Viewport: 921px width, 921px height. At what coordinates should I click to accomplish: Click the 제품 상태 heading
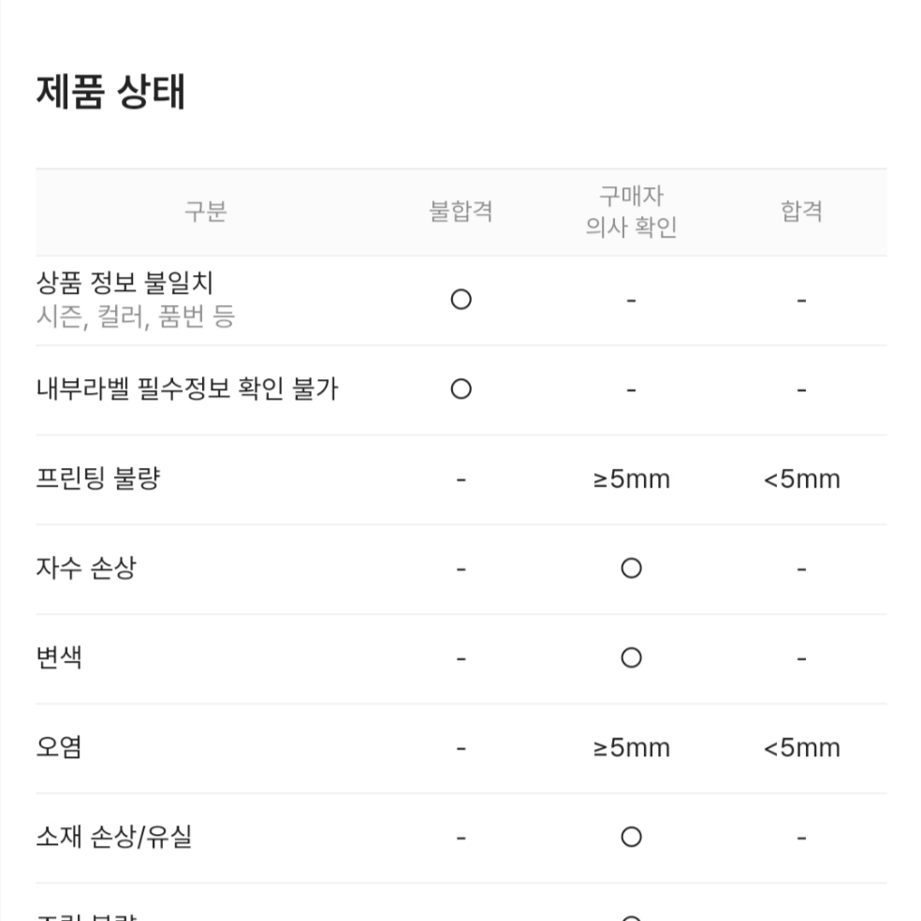[111, 92]
